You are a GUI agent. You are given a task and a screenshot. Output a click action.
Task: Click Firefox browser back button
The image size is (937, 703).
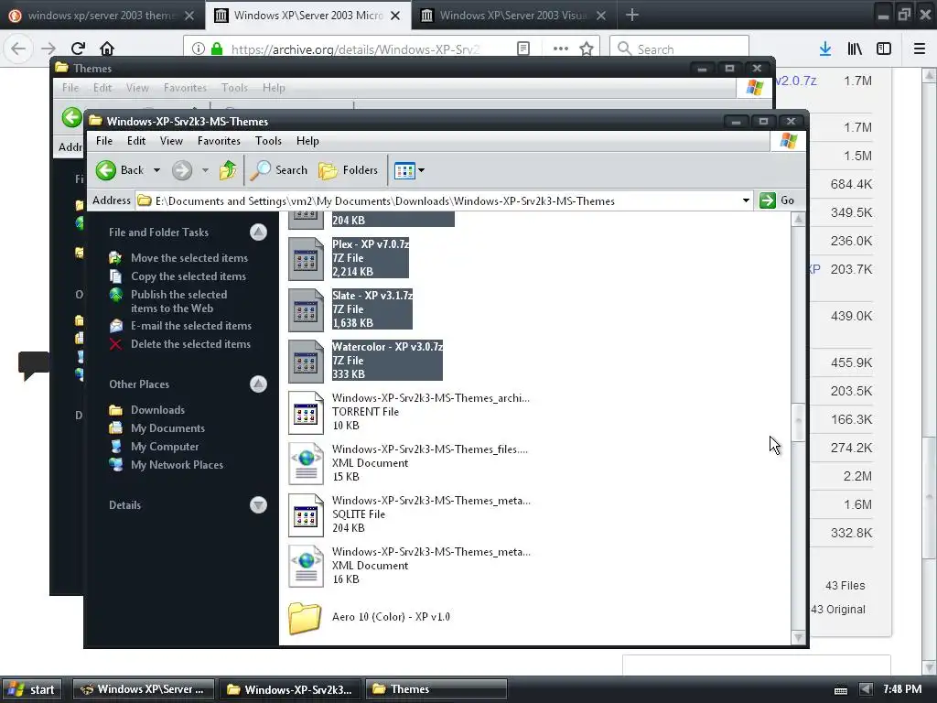pos(18,49)
